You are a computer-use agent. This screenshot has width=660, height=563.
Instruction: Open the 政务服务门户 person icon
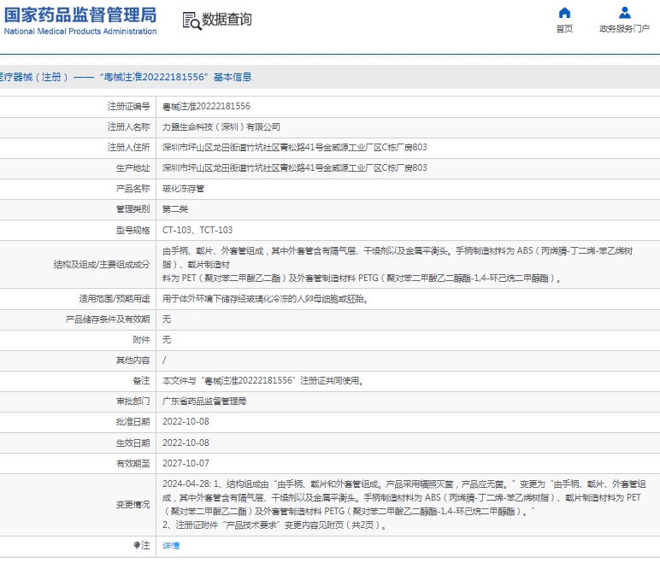625,13
